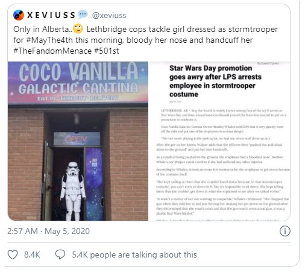The image size is (305, 272).
Task: Click the eye-roll emoji after Alberta
Action: tap(78, 29)
